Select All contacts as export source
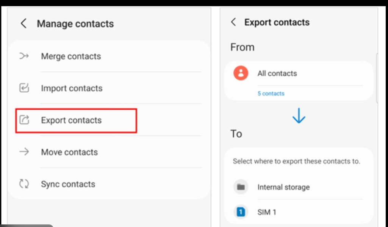 [x=277, y=73]
